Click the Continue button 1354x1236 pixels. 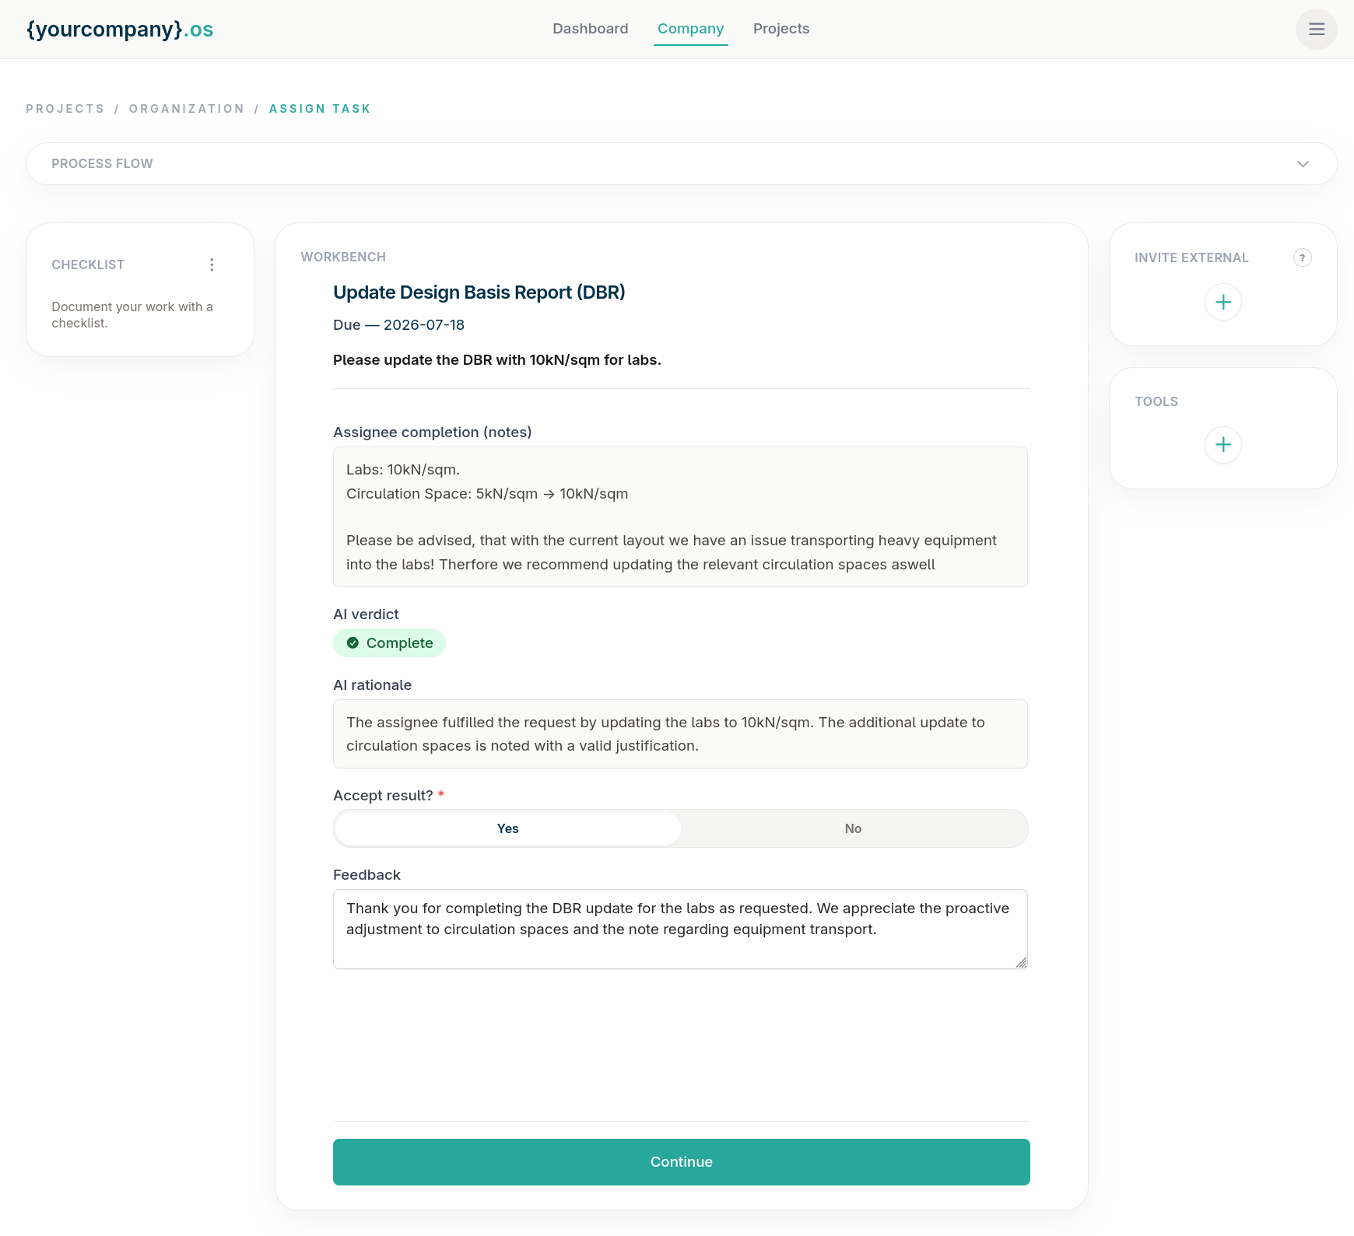pyautogui.click(x=681, y=1162)
